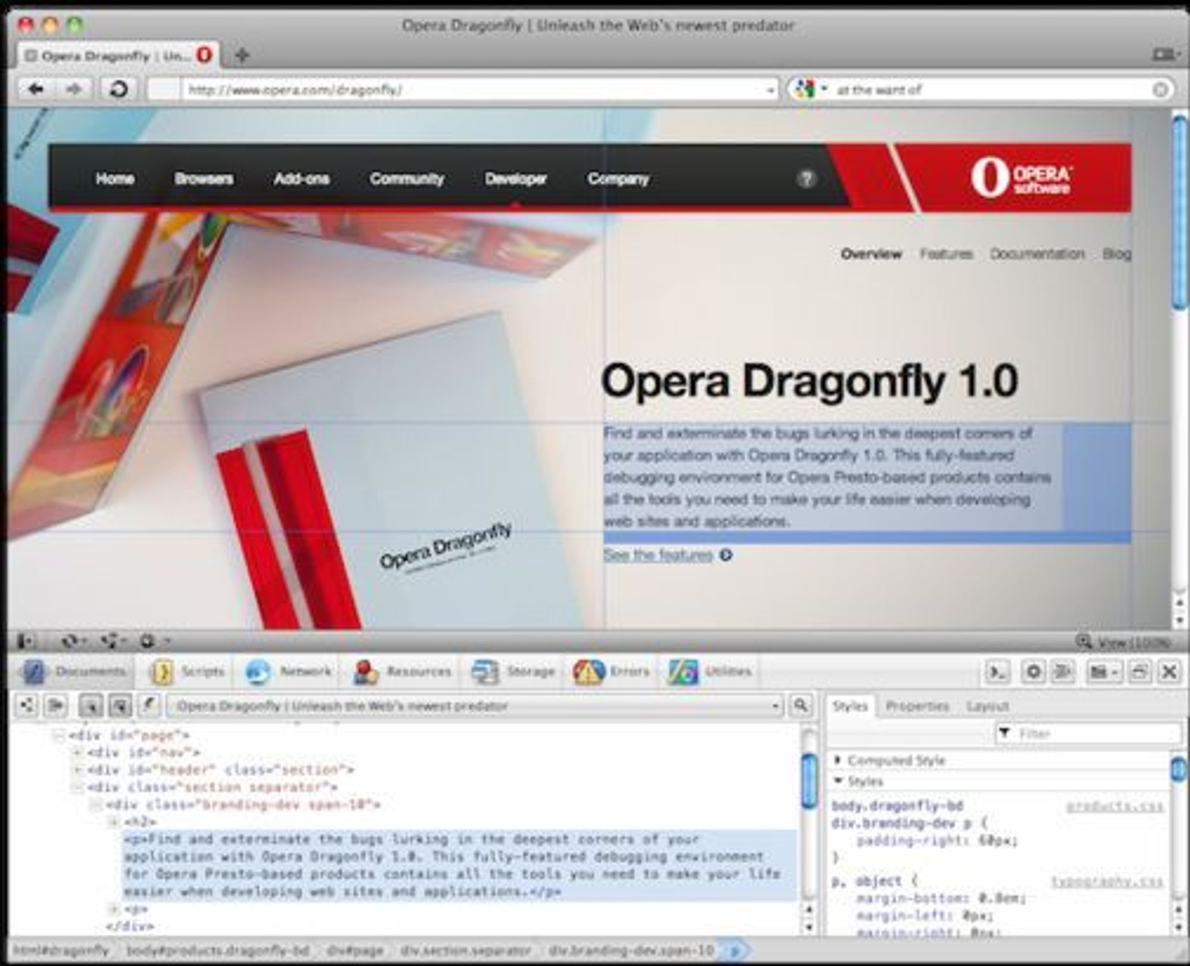This screenshot has width=1190, height=966.
Task: Expand the h2 node in DOM tree
Action: [113, 823]
